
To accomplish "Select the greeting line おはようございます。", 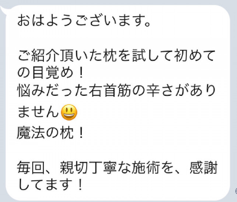I will click(84, 21).
